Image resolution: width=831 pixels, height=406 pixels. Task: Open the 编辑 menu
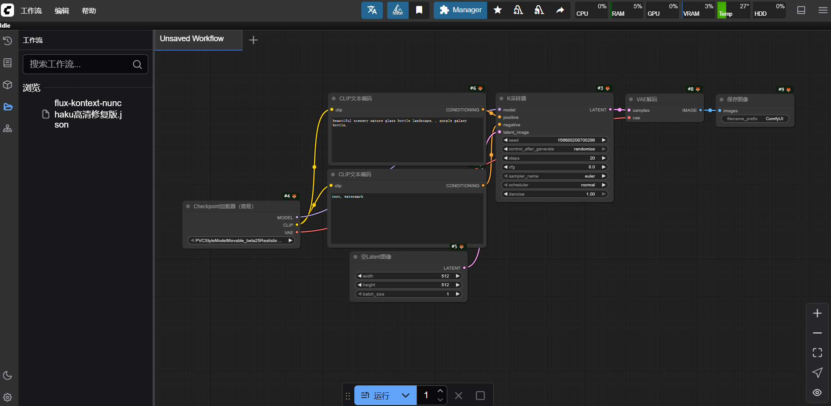[62, 11]
